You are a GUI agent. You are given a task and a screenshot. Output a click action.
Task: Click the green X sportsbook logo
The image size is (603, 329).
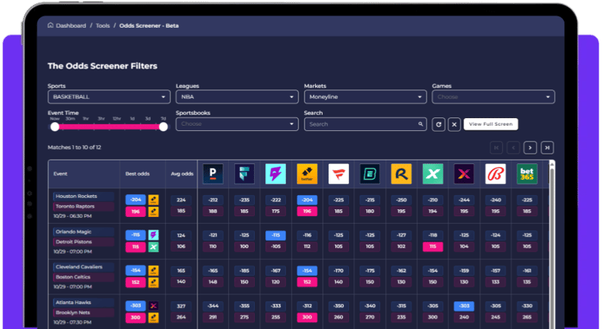tap(433, 174)
